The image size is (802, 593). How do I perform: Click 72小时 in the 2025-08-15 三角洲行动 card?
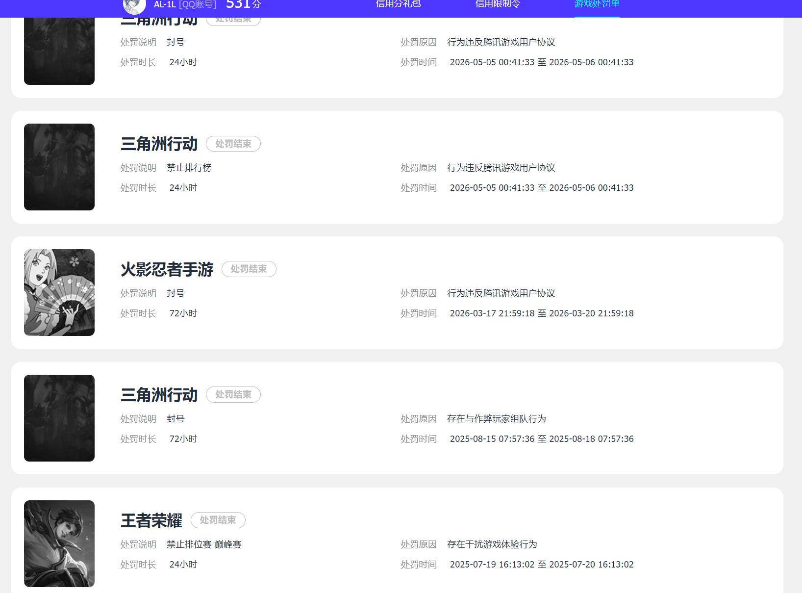pos(183,439)
